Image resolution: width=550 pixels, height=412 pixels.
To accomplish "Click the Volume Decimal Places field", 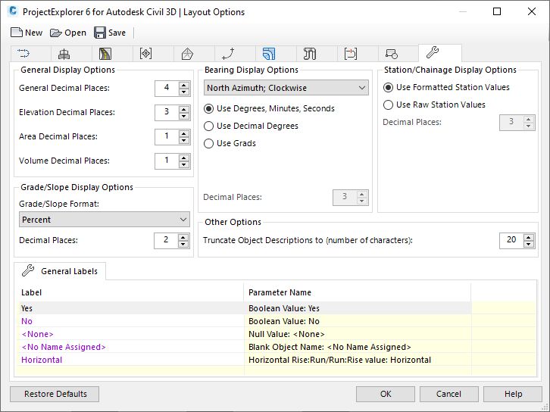I will click(x=167, y=161).
